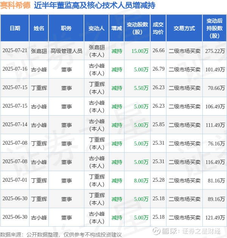Click the 变动人 column header
Screen dimensions: 227x238
point(96,28)
